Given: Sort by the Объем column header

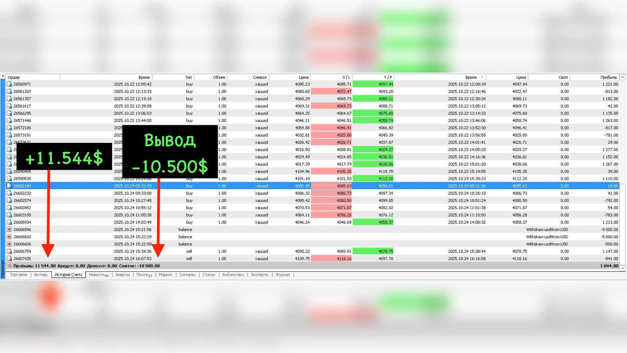Looking at the screenshot, I should pyautogui.click(x=211, y=77).
